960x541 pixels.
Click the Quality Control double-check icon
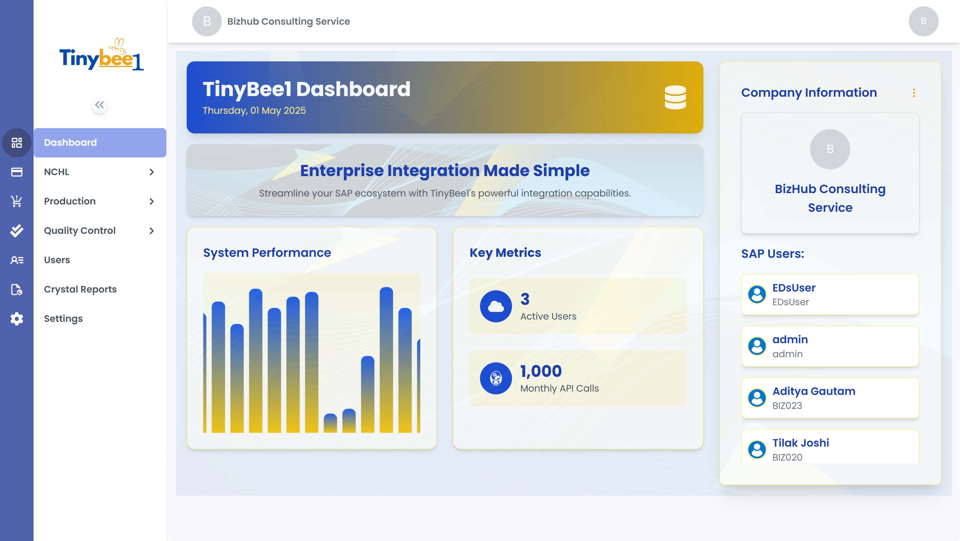coord(16,230)
